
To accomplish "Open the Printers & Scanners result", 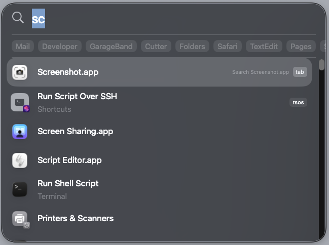I will pyautogui.click(x=160, y=219).
